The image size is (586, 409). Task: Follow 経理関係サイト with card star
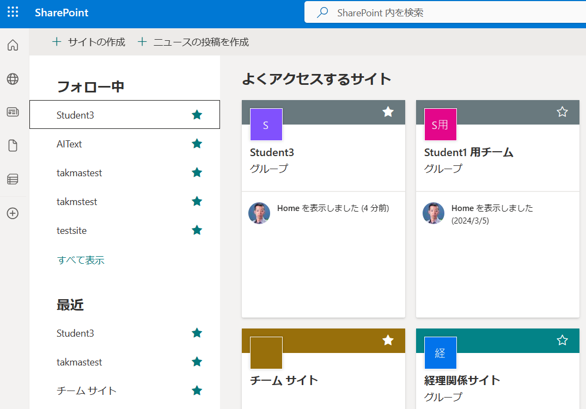tap(562, 340)
